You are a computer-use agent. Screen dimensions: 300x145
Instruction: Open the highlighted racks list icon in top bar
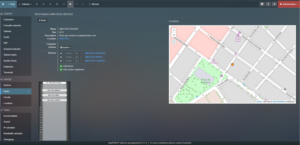click(x=70, y=4)
